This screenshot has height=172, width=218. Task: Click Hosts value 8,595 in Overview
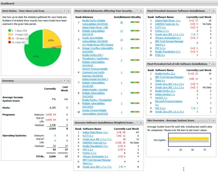click(x=53, y=108)
